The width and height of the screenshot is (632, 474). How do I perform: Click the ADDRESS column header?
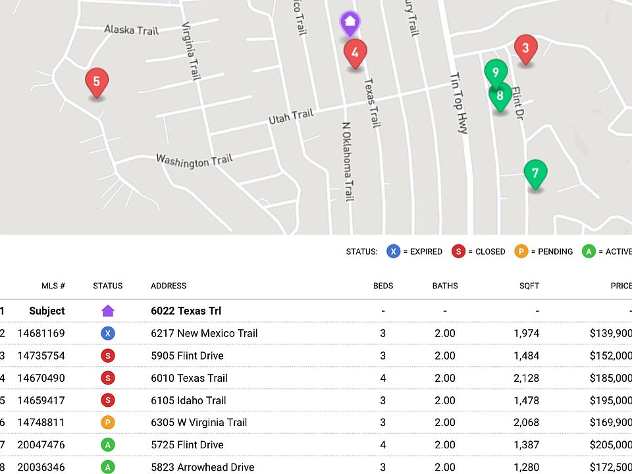pyautogui.click(x=169, y=286)
